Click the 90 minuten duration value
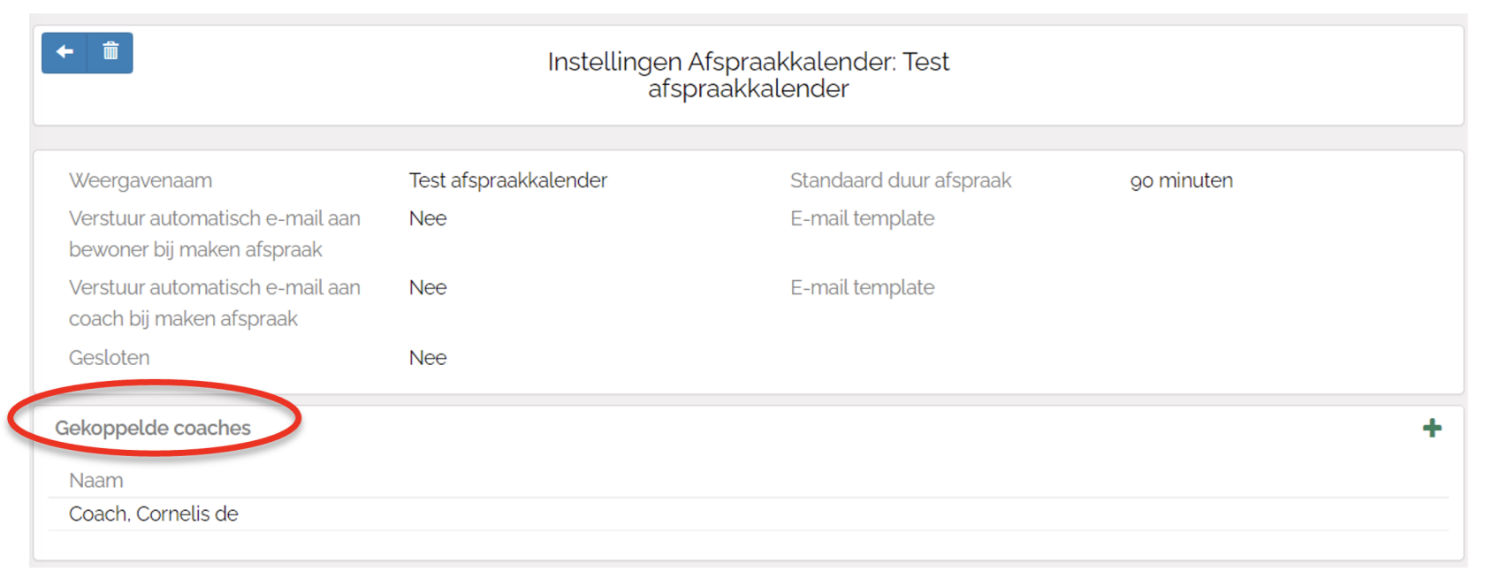This screenshot has width=1485, height=586. 1181,181
